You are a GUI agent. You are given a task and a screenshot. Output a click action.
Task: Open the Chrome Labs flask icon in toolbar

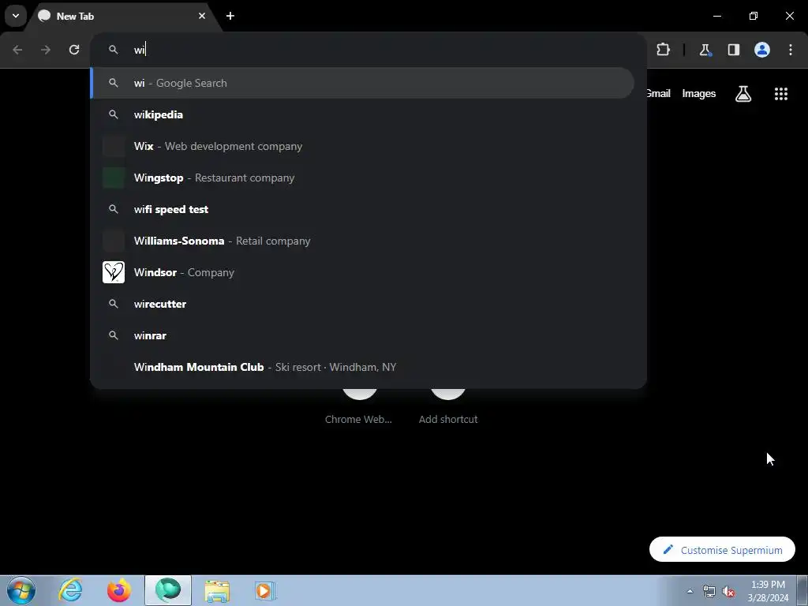pyautogui.click(x=705, y=50)
